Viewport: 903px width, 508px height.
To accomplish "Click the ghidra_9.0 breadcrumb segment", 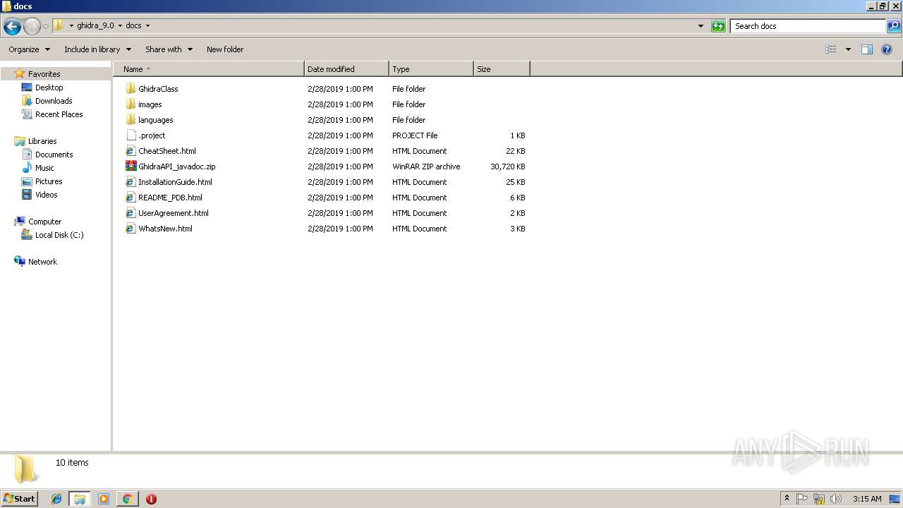I will click(x=95, y=26).
